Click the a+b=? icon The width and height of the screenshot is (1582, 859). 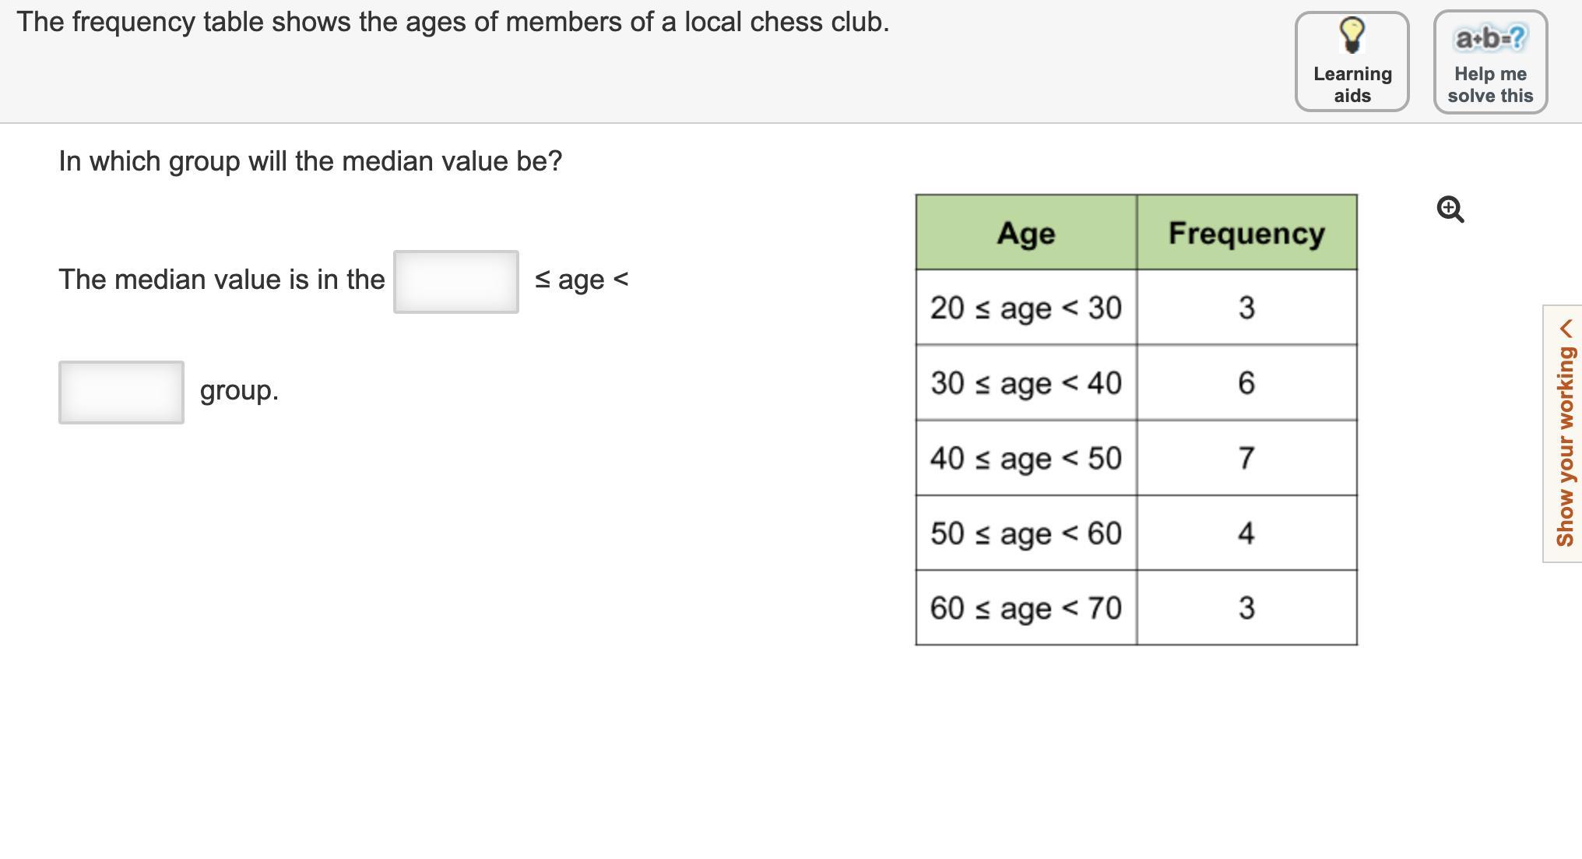pos(1490,37)
